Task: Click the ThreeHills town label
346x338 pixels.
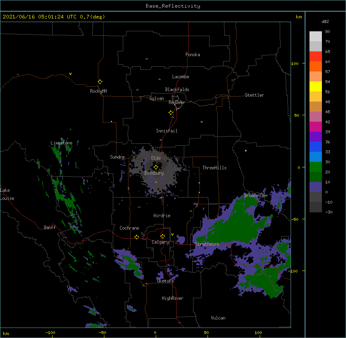Action: (x=214, y=168)
